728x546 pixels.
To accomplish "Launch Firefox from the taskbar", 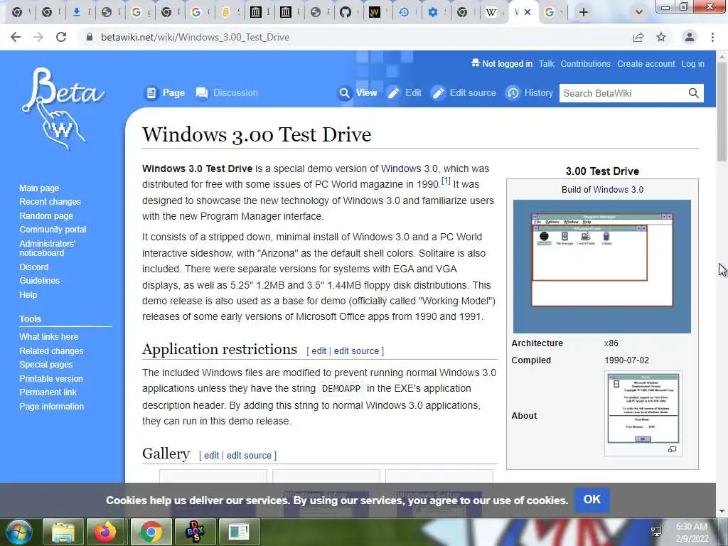I will (x=105, y=532).
